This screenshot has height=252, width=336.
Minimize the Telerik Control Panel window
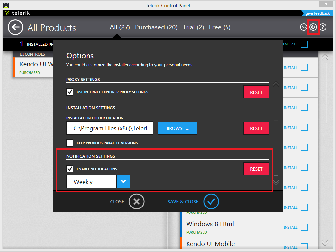point(306,4)
